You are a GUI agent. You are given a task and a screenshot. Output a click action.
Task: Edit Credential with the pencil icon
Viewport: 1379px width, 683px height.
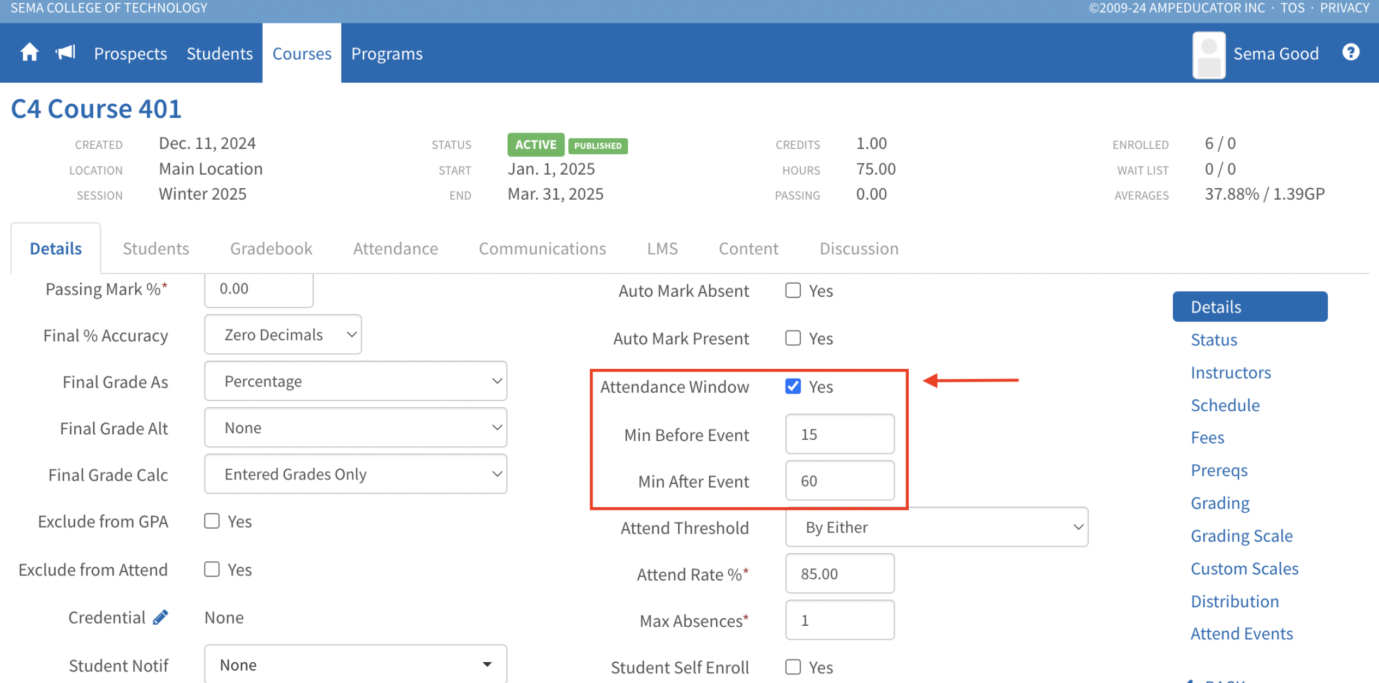pos(160,618)
